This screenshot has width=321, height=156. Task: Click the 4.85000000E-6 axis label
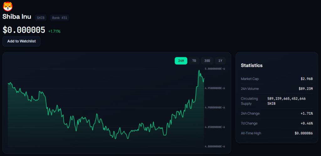click(215, 127)
